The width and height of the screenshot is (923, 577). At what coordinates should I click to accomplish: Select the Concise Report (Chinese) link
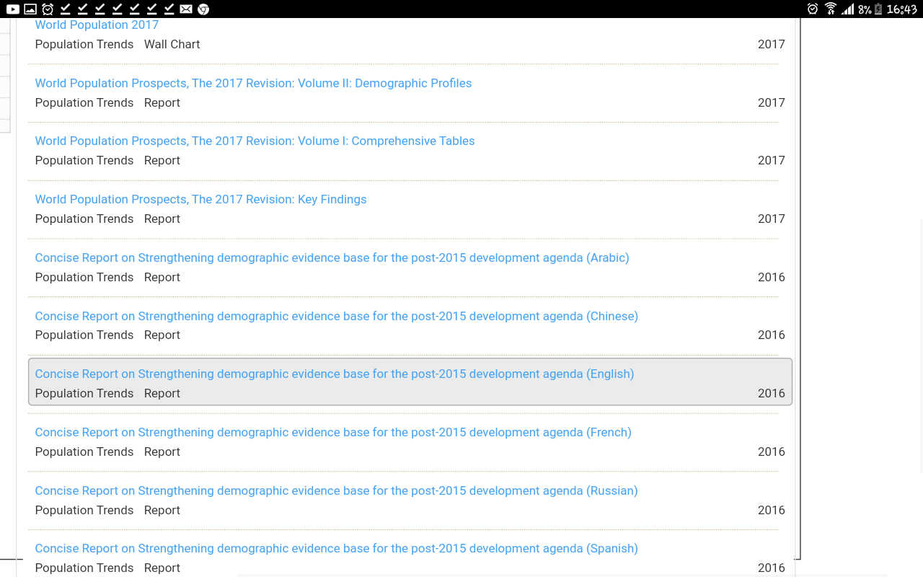336,316
